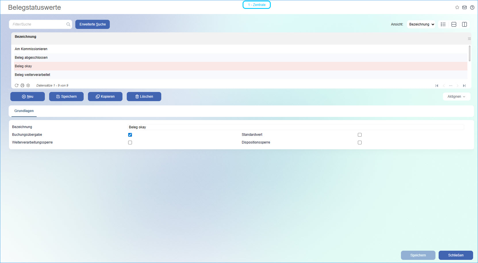
Task: Jump to last page of records
Action: pos(464,86)
